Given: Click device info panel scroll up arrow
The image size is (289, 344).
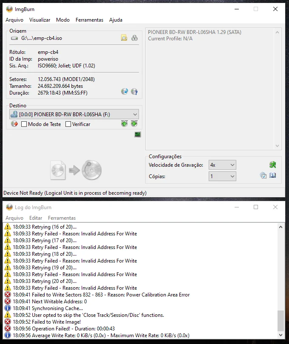Looking at the screenshot, I should 277,32.
